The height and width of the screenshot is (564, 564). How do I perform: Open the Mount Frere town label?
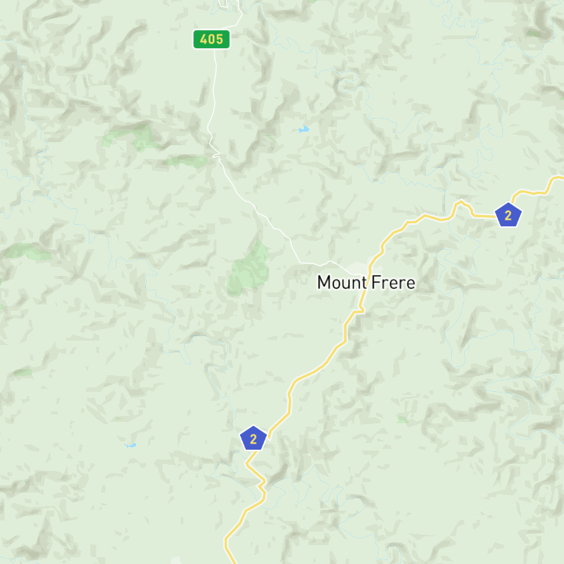(365, 282)
